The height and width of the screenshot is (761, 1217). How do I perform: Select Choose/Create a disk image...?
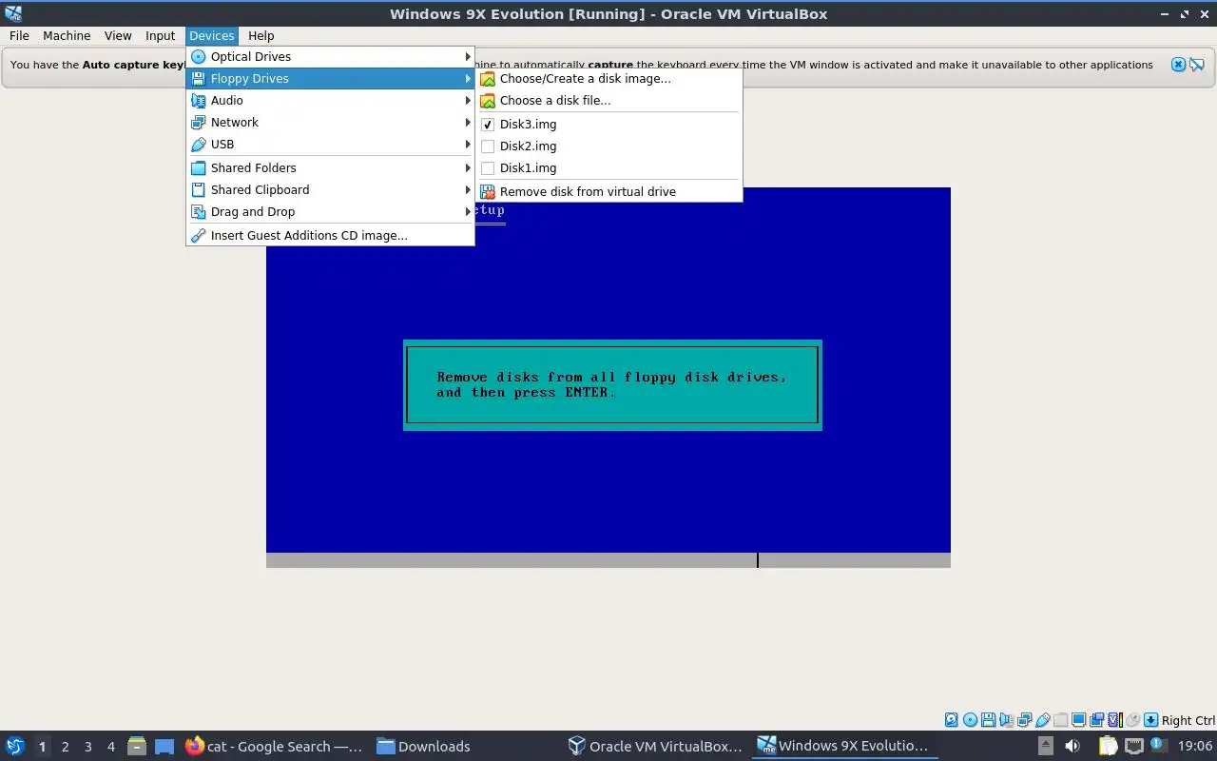608,78
